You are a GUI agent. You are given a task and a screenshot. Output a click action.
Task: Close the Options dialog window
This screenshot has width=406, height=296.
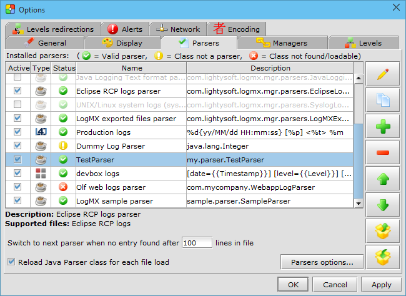(x=396, y=7)
